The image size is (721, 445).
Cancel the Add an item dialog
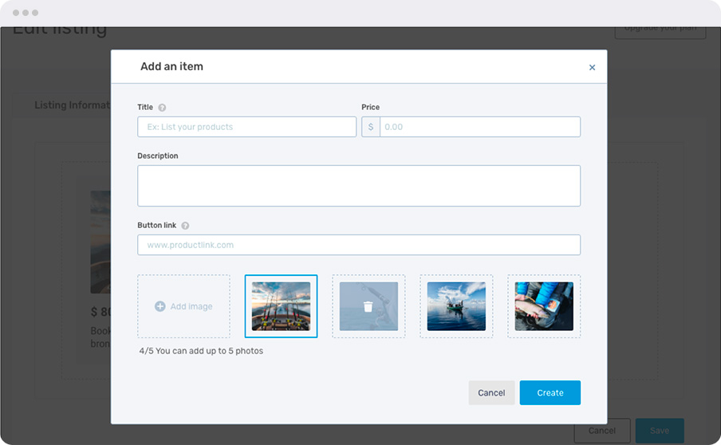point(491,392)
